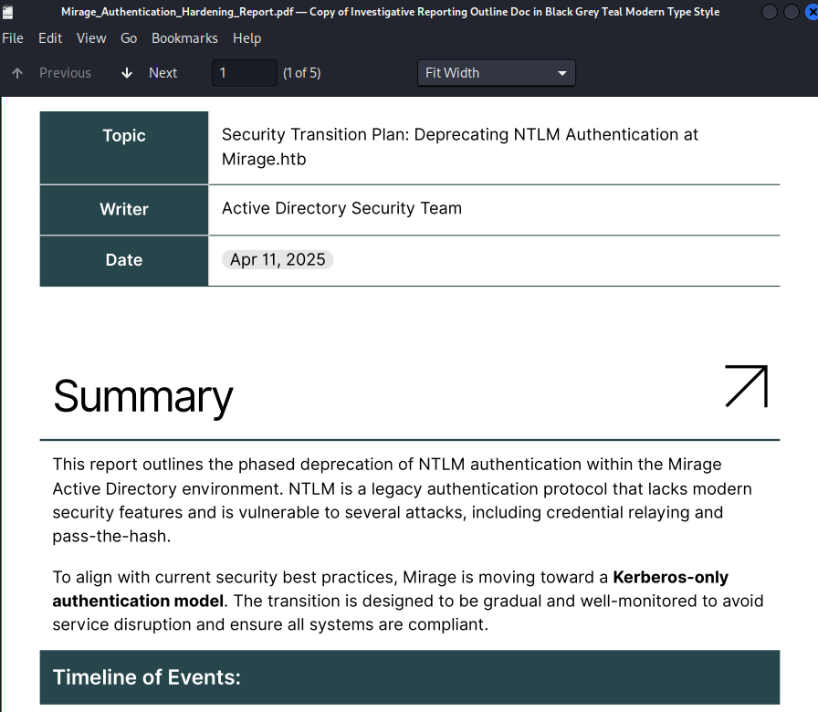Minimize the document viewer window
The width and height of the screenshot is (818, 712).
point(770,12)
